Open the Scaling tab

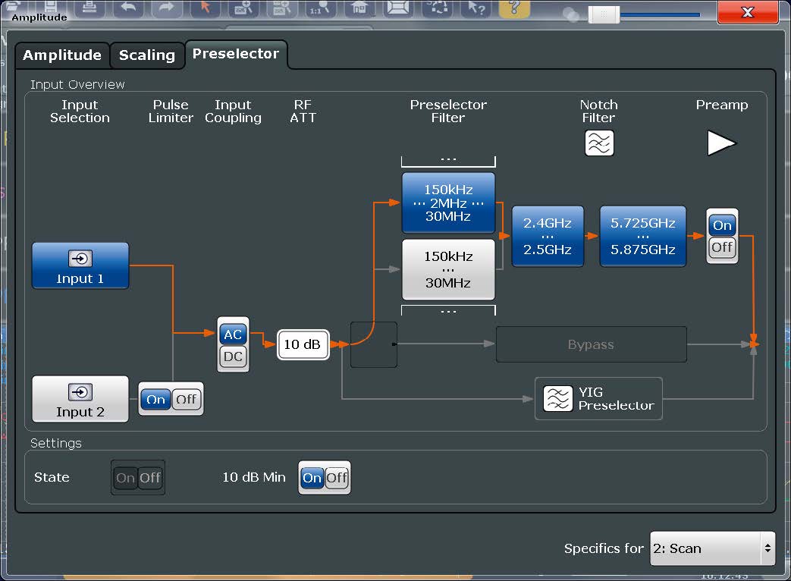pyautogui.click(x=147, y=55)
